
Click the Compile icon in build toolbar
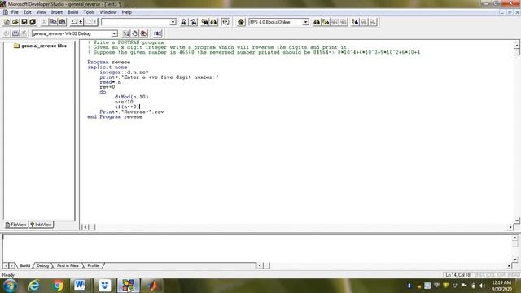click(7, 33)
